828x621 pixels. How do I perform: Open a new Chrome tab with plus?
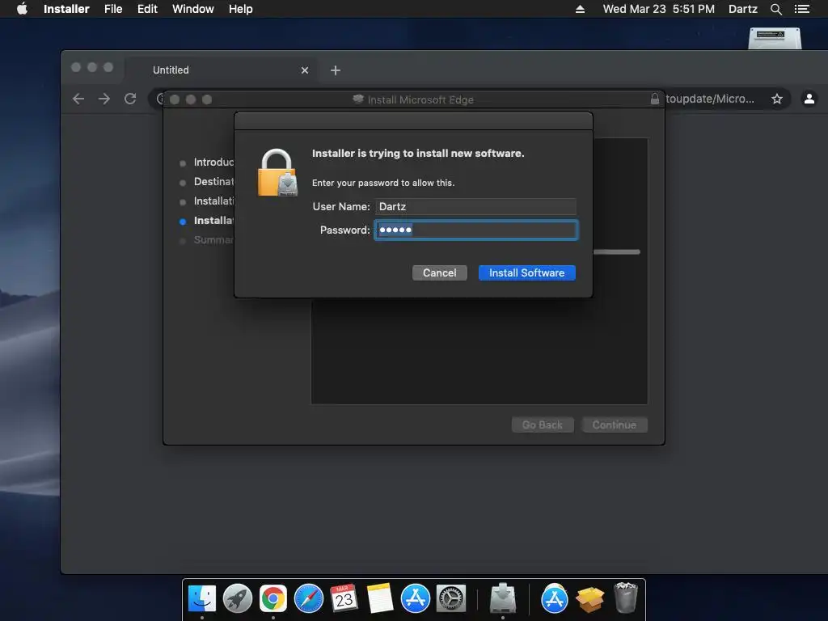point(336,70)
